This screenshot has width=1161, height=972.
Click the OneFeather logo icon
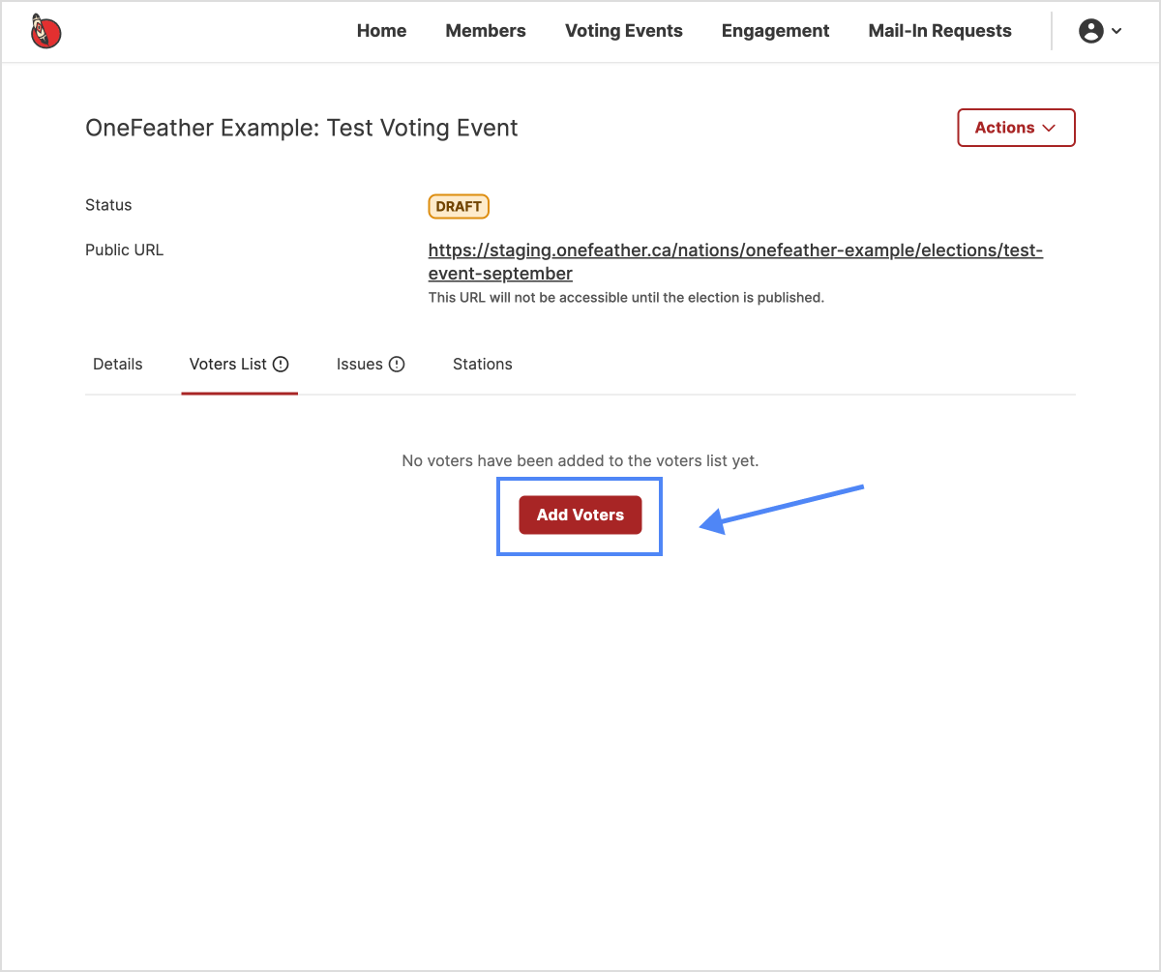(46, 31)
